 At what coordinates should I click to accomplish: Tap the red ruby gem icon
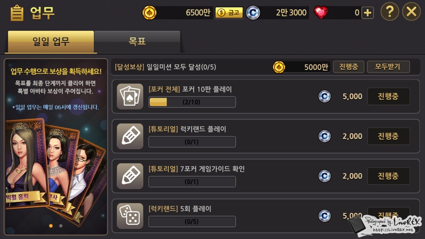[x=321, y=12]
